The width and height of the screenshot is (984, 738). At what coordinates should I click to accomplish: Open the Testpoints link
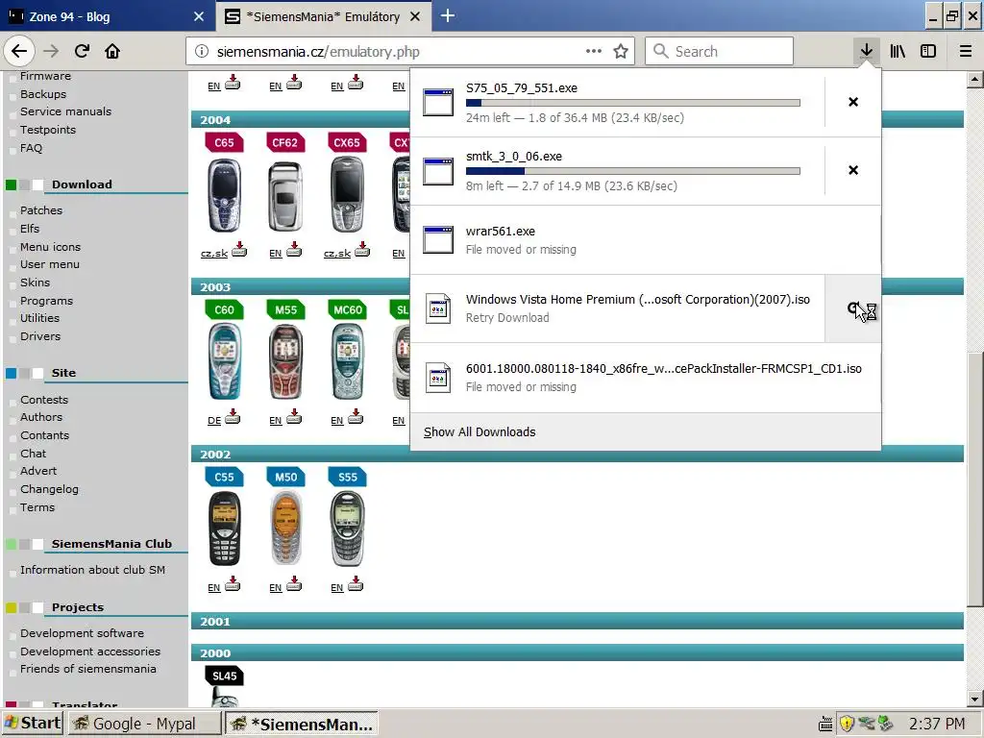48,130
